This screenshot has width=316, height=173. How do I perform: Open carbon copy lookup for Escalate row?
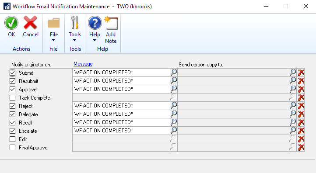tap(293, 130)
